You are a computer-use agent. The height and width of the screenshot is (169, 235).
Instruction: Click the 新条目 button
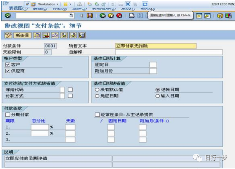[x=22, y=35]
